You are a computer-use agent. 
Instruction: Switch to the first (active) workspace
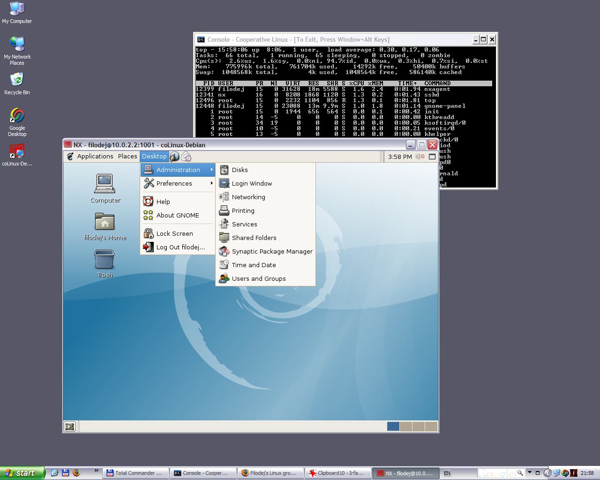point(393,427)
